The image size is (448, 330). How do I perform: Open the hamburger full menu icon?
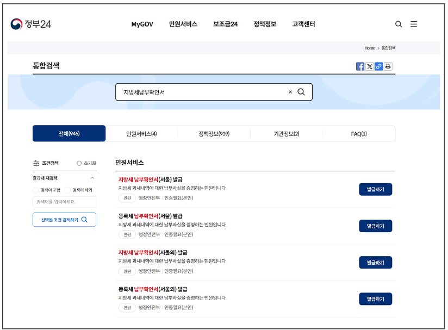pos(414,24)
